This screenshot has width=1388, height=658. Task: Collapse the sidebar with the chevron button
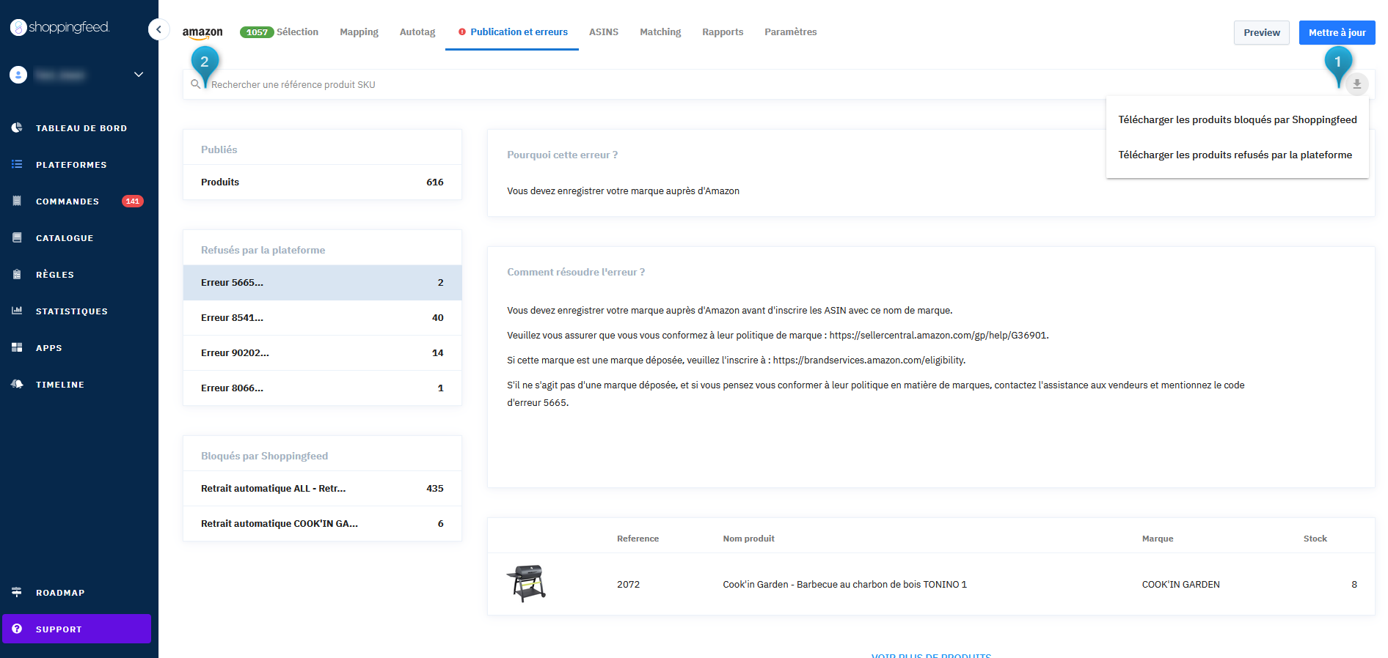coord(158,29)
